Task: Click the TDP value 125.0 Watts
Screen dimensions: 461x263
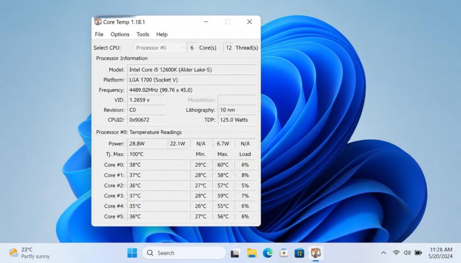Action: tap(237, 120)
